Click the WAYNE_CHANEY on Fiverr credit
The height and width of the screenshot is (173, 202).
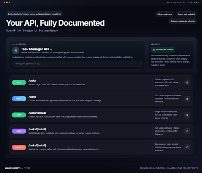tap(18, 168)
